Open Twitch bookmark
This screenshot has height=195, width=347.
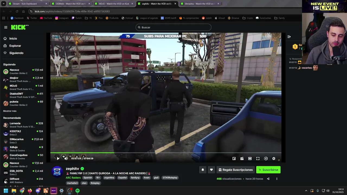[76, 18]
